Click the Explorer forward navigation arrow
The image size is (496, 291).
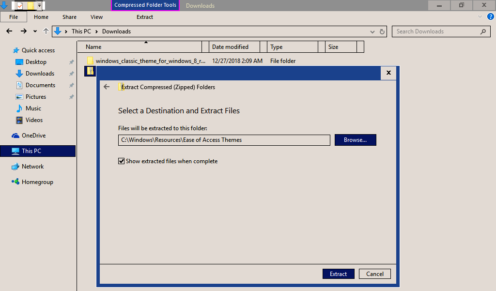[x=23, y=31]
